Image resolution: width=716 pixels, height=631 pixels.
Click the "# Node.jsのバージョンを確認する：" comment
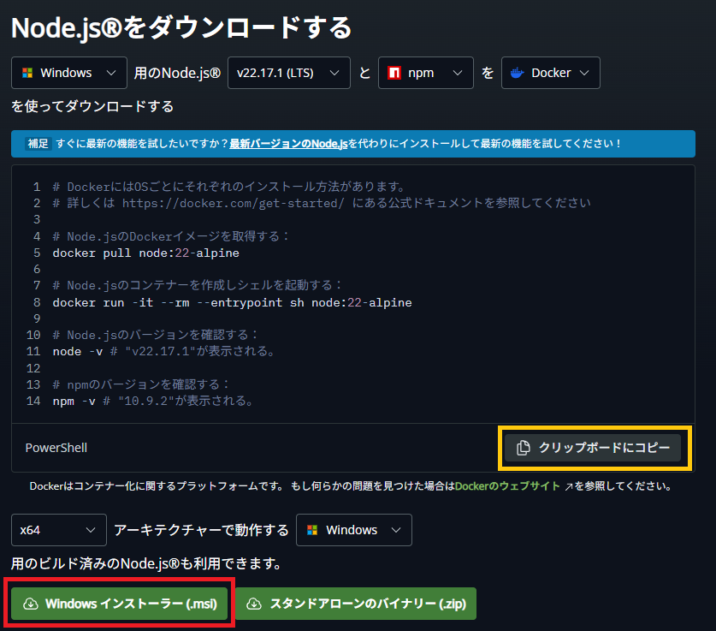[156, 336]
